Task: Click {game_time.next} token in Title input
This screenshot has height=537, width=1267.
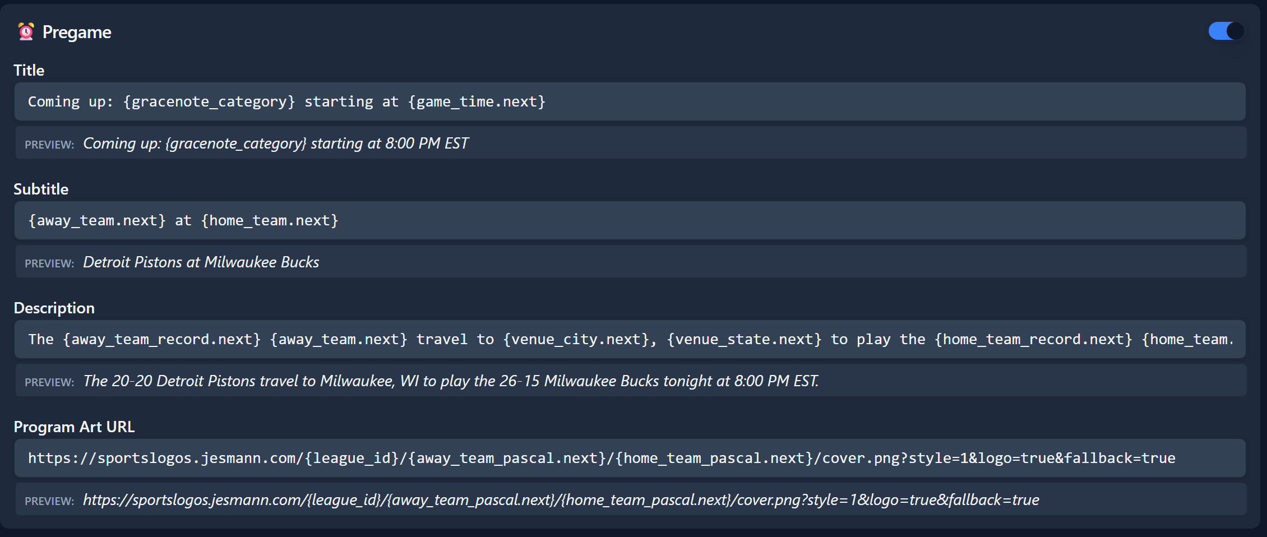Action: click(x=477, y=102)
